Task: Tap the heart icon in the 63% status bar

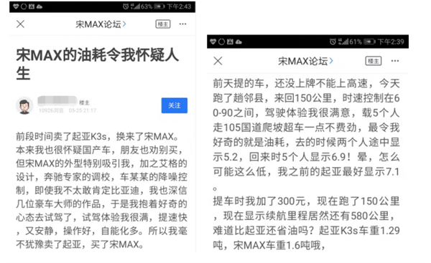Action: [16, 6]
